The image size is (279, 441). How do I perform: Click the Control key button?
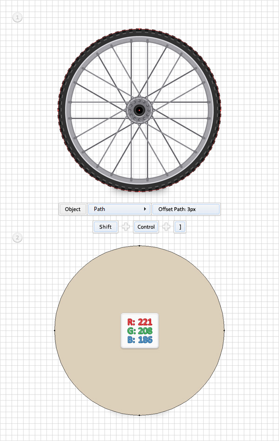tap(146, 227)
